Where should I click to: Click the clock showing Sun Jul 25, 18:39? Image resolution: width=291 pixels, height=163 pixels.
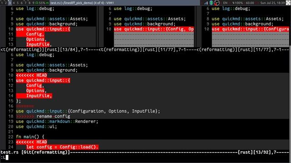pos(272,3)
